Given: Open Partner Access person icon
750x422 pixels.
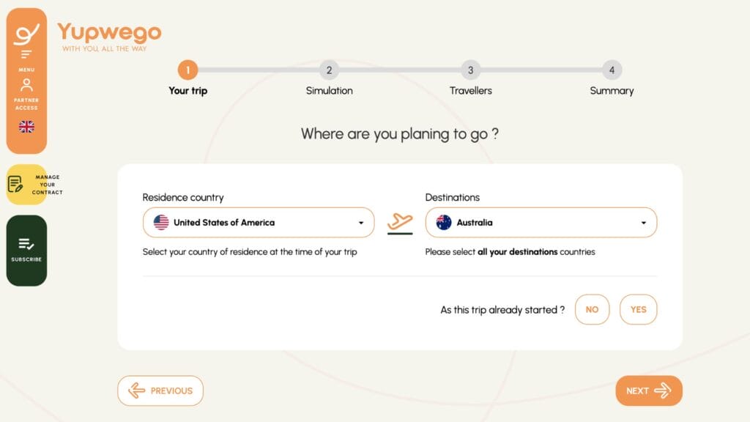Looking at the screenshot, I should [26, 85].
